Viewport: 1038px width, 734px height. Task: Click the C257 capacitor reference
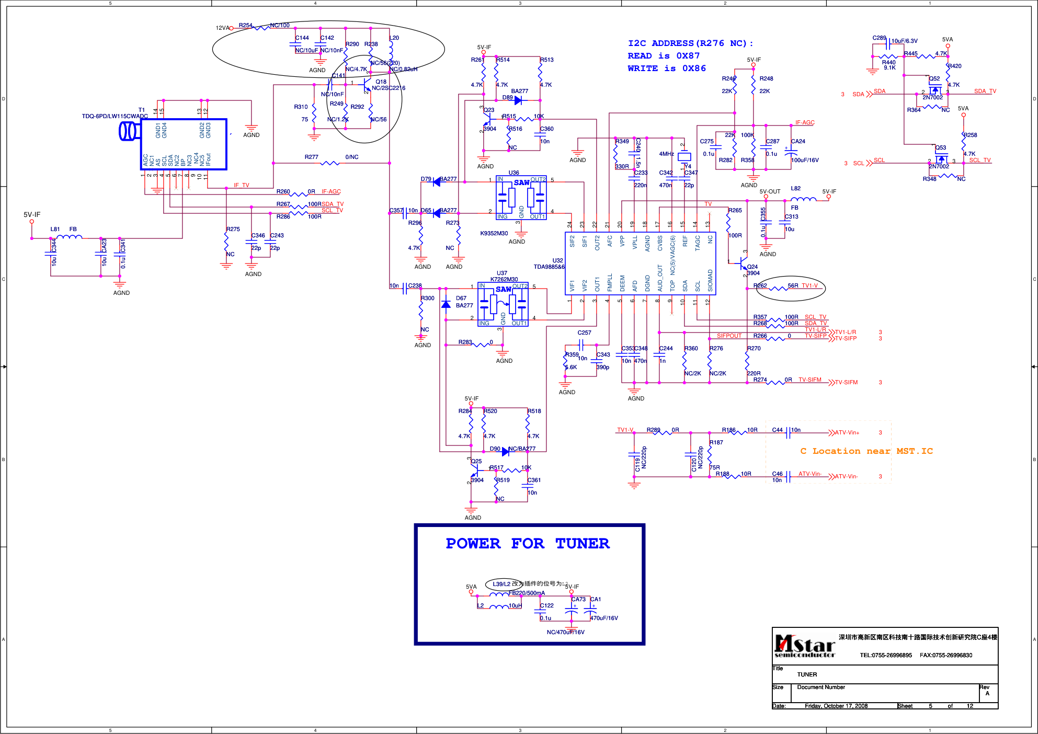click(x=584, y=332)
